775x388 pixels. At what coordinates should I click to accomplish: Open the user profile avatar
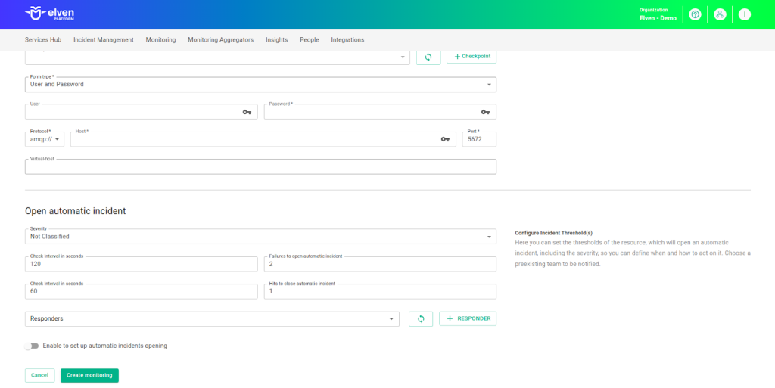744,14
